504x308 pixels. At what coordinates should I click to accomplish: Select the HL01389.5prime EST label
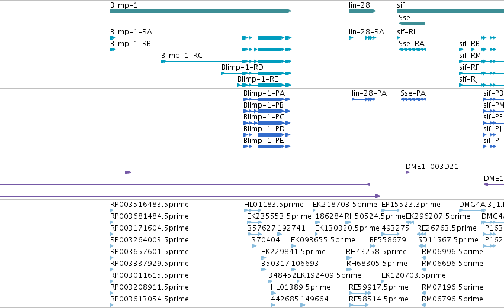click(x=300, y=288)
